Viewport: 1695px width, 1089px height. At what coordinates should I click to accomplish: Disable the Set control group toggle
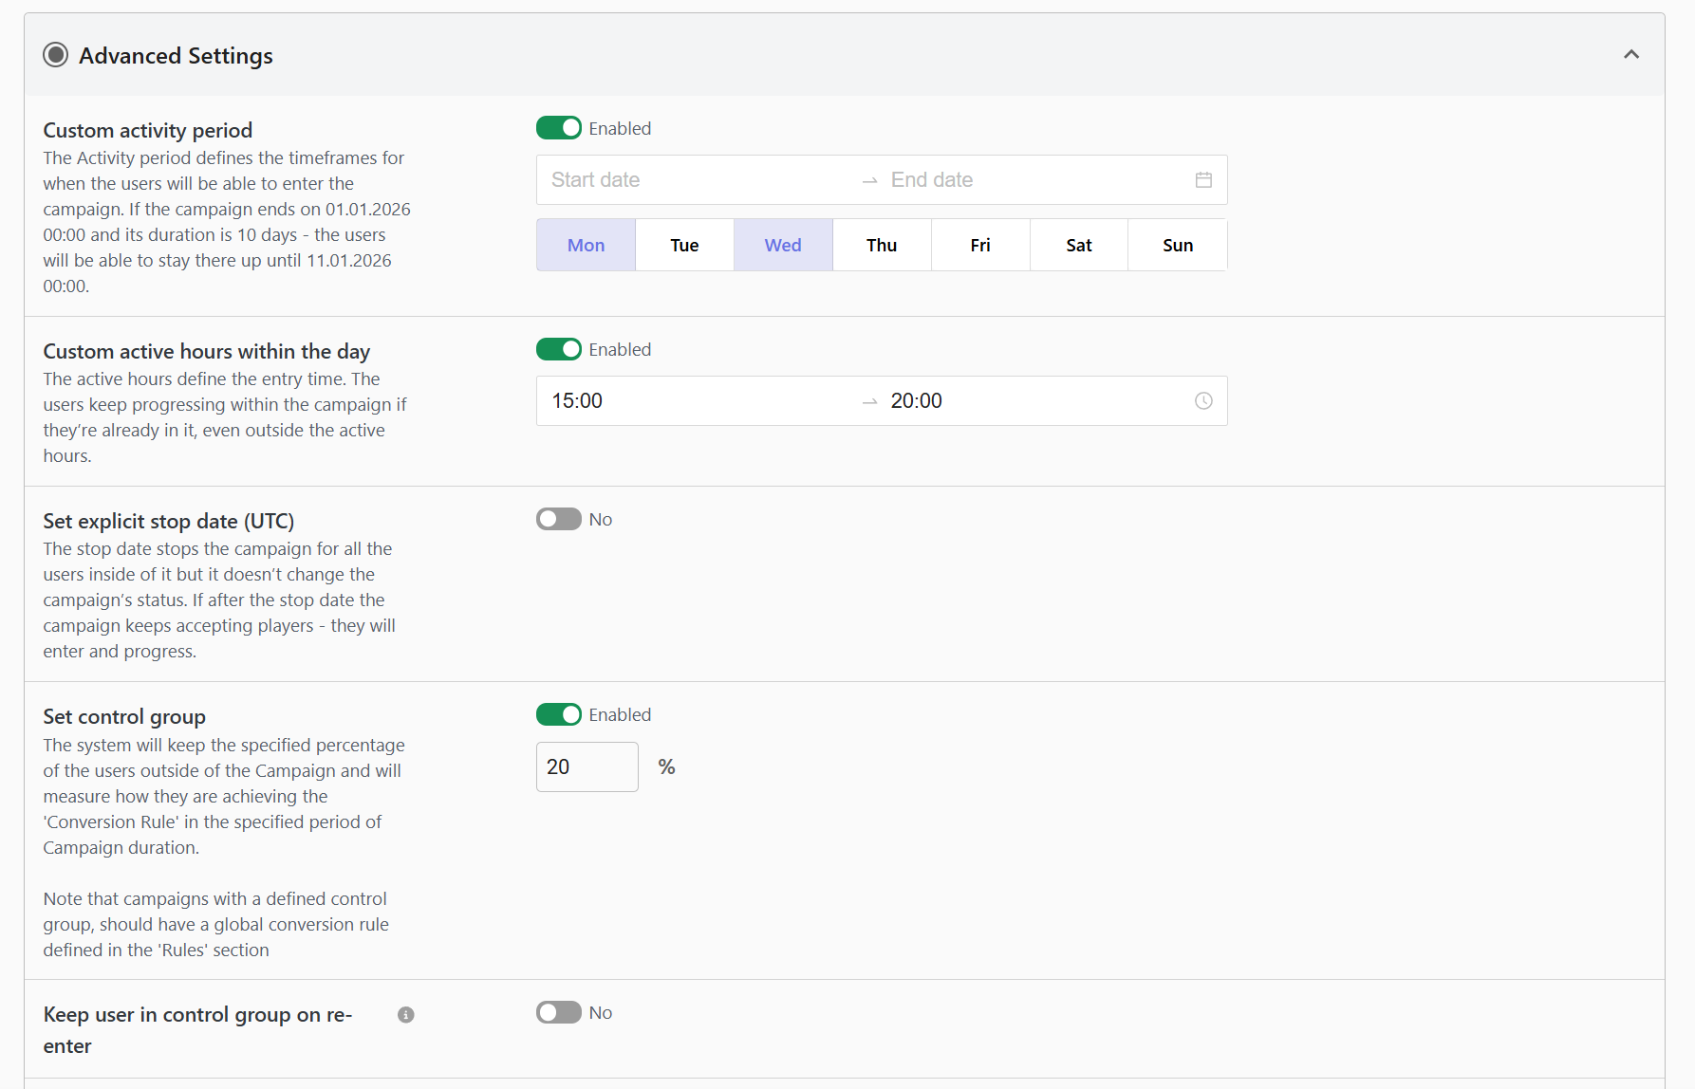pyautogui.click(x=558, y=714)
